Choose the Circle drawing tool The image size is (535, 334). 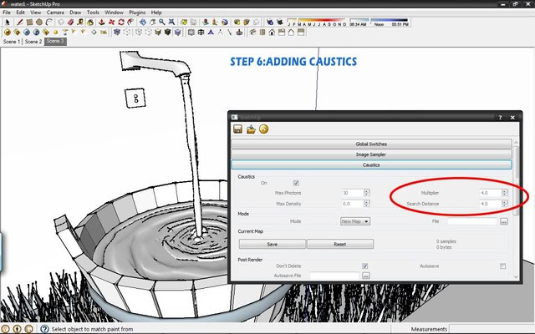point(39,23)
